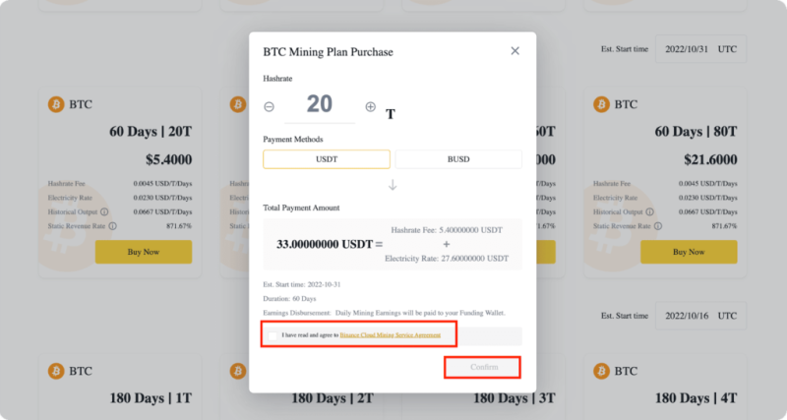Viewport: 787px width, 420px height.
Task: Close the BTC Mining Plan Purchase dialog
Action: coord(515,51)
